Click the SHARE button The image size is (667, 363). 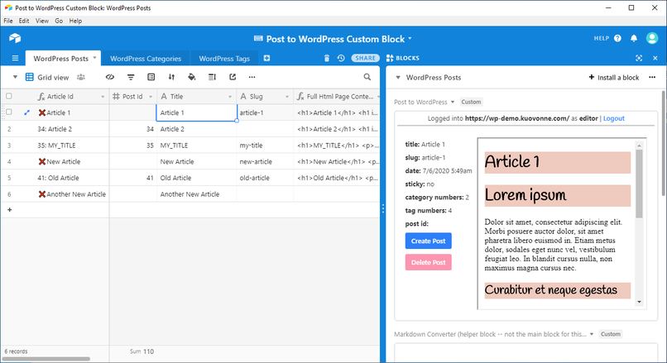[366, 58]
